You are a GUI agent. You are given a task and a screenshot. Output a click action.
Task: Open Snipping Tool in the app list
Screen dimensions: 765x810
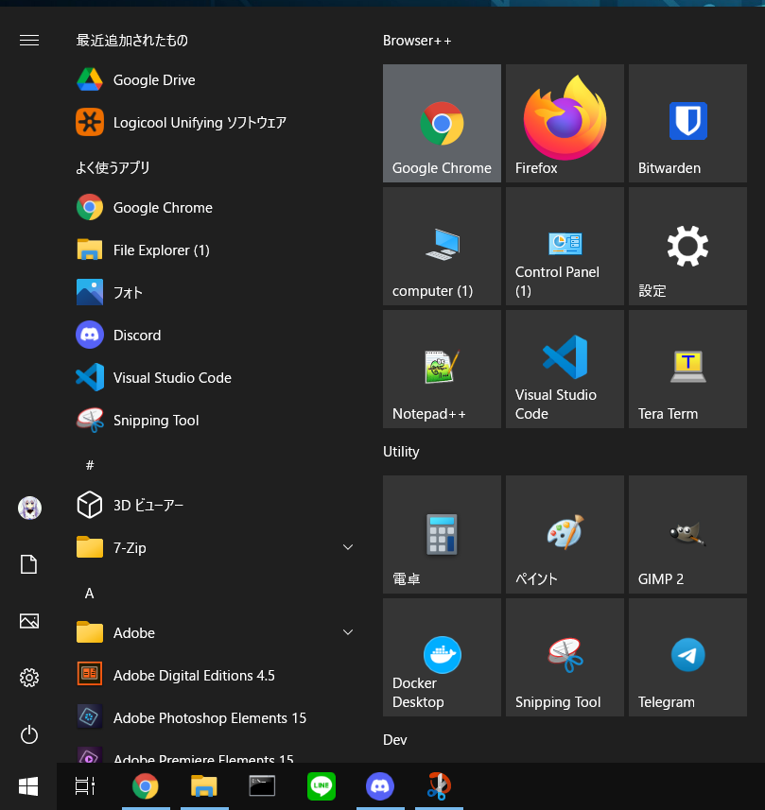(x=215, y=420)
